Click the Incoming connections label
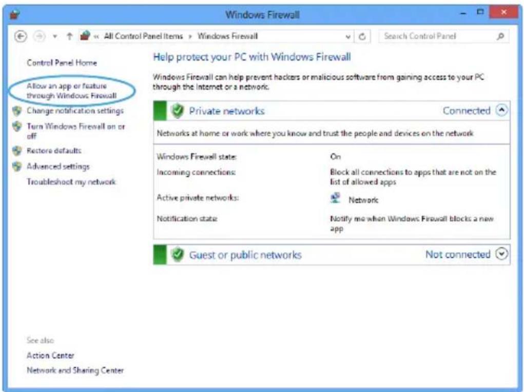Screen dimensions: 524x392 click(x=196, y=173)
